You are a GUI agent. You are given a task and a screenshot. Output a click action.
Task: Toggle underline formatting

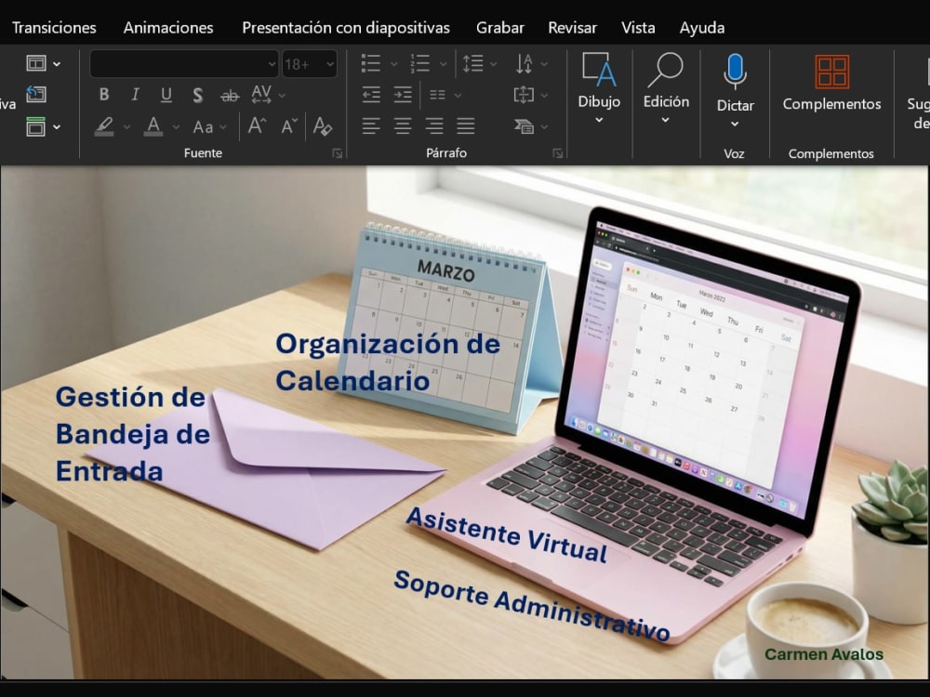pos(166,94)
